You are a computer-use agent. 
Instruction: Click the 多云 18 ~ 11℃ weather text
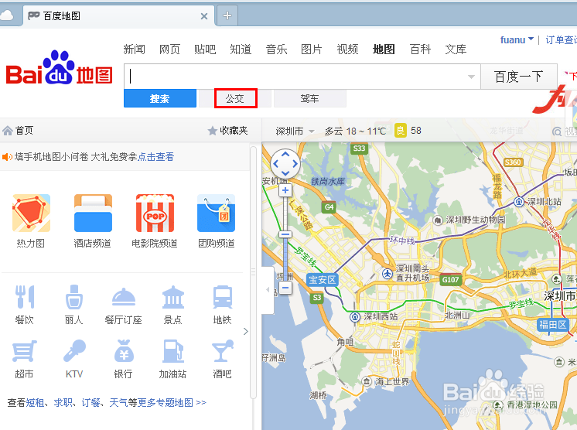[x=355, y=131]
